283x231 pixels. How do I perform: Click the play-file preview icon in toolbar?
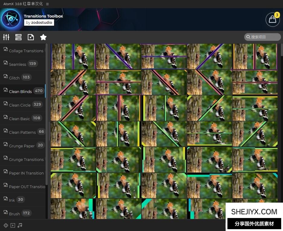[x=31, y=37]
